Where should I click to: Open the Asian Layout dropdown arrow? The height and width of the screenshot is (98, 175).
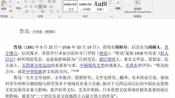pos(46,11)
